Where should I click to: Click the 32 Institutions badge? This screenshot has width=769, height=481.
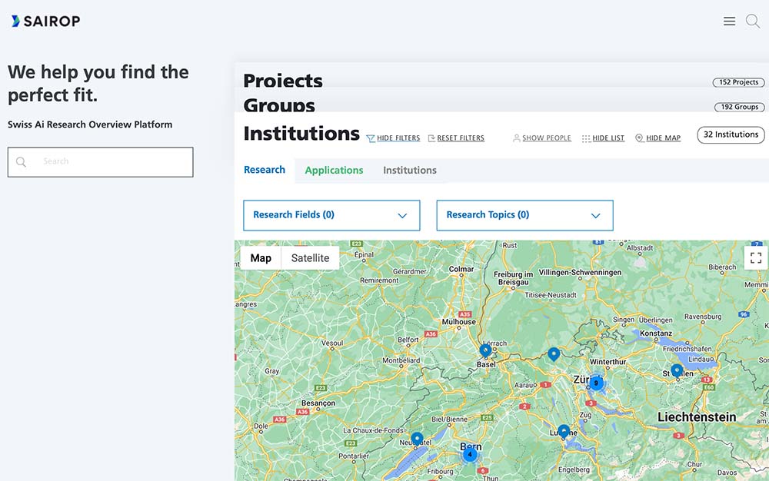[x=731, y=134]
